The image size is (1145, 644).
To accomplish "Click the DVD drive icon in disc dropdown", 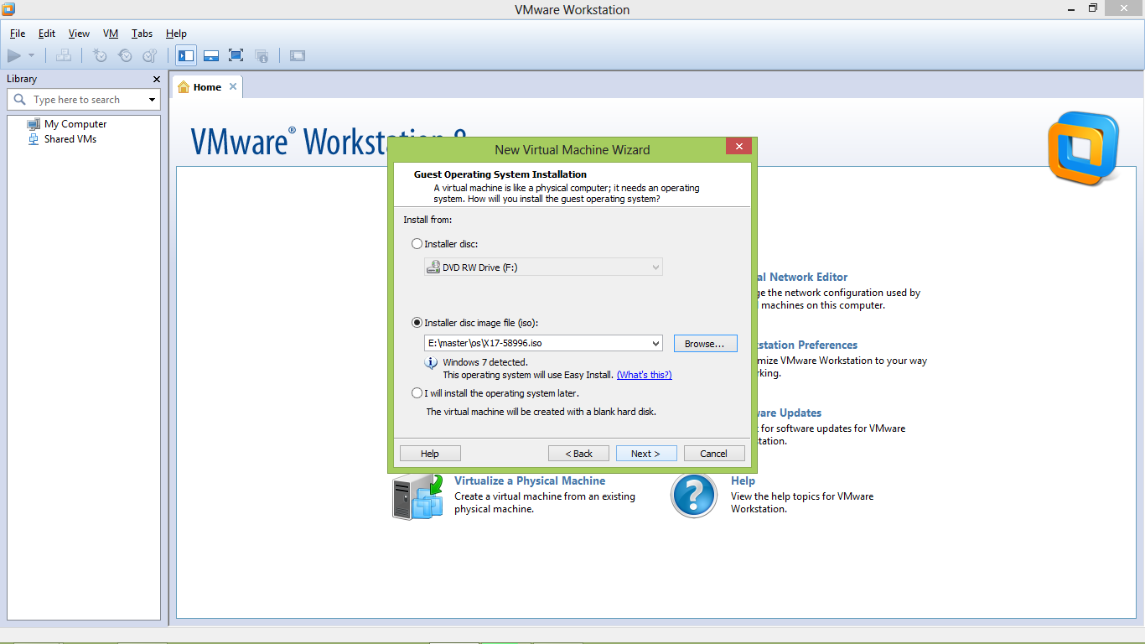I will click(x=433, y=267).
